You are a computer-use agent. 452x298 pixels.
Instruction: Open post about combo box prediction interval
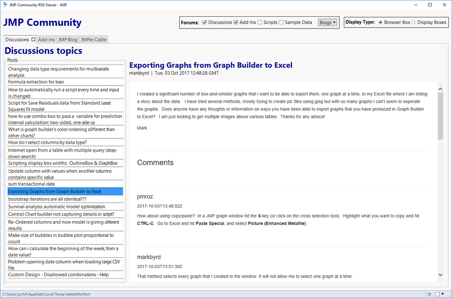(x=66, y=119)
